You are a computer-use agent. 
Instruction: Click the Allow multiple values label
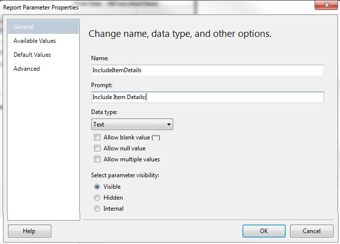pos(131,159)
